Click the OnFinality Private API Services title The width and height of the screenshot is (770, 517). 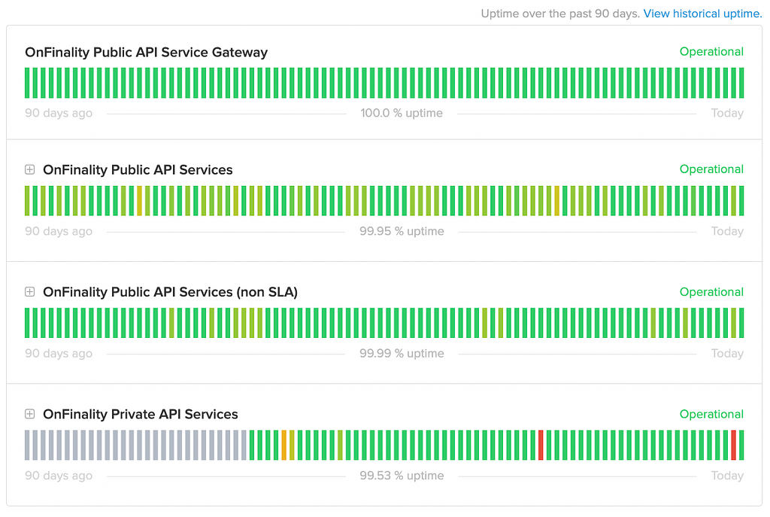click(141, 414)
